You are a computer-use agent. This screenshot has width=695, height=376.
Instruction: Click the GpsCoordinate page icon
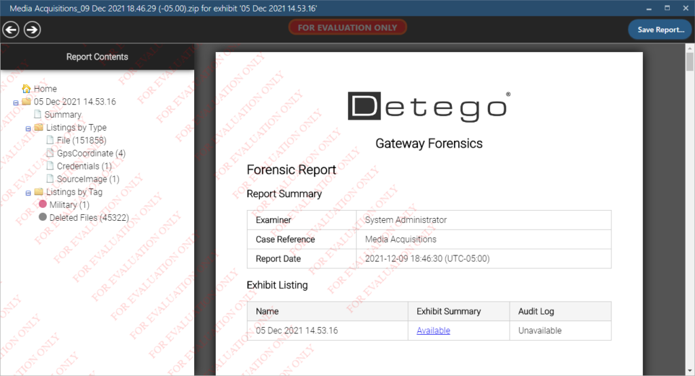(x=50, y=152)
